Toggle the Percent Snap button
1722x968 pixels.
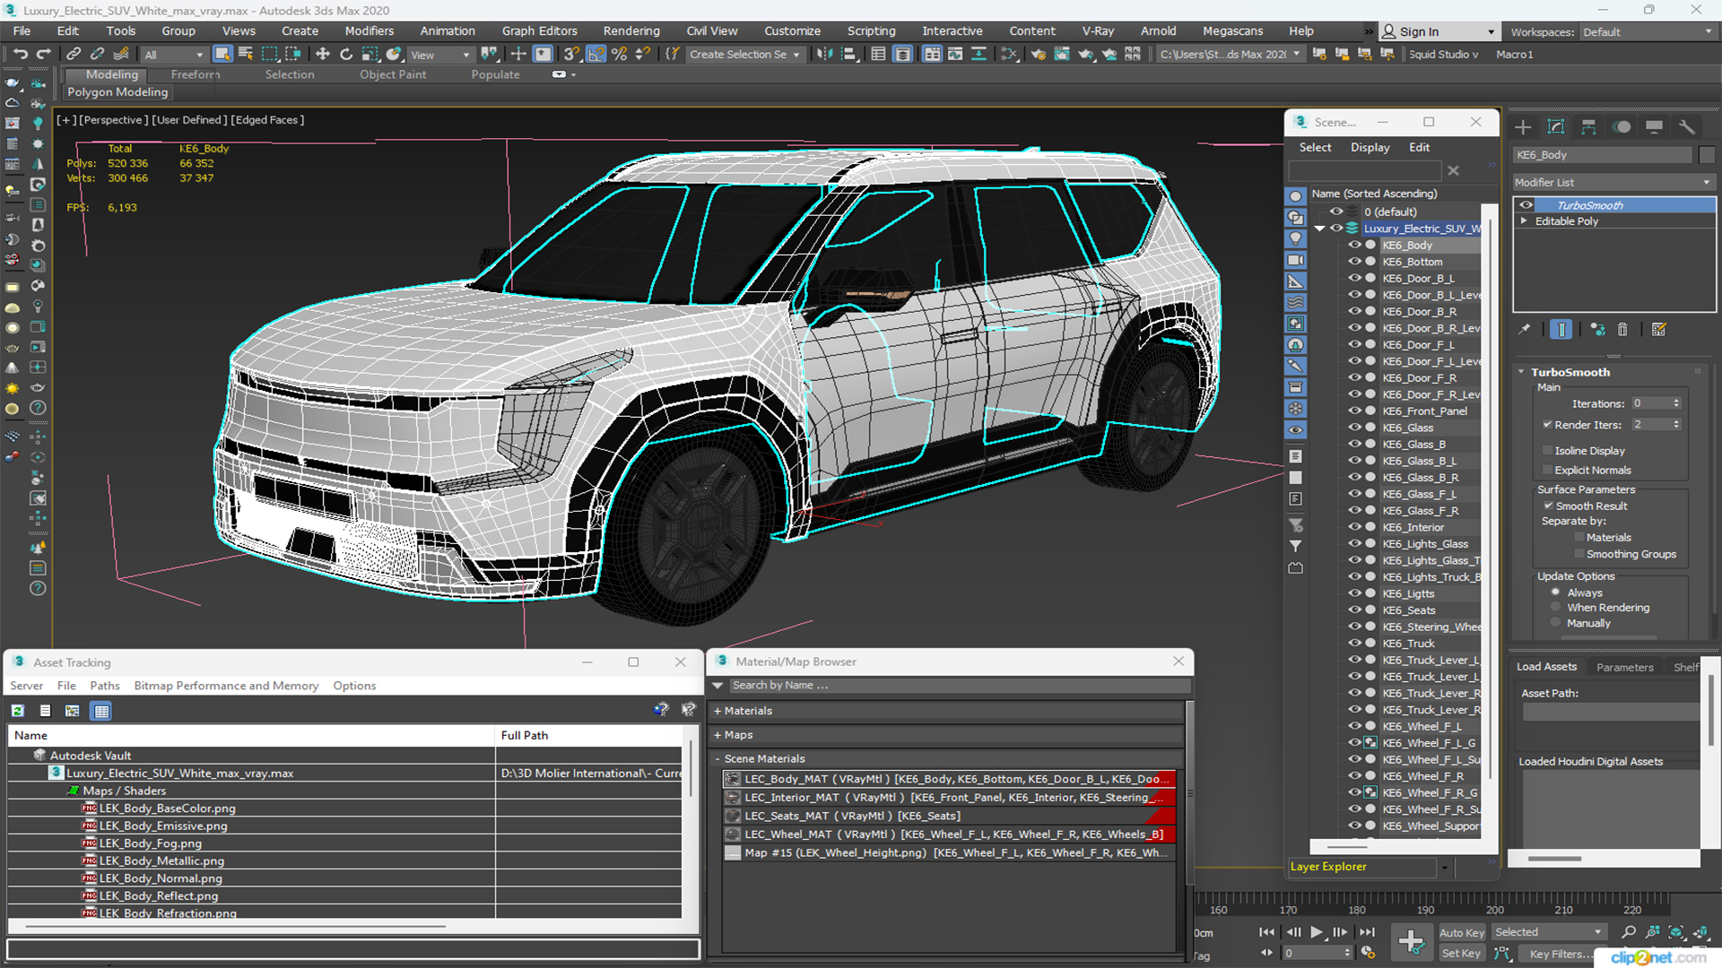[x=619, y=54]
